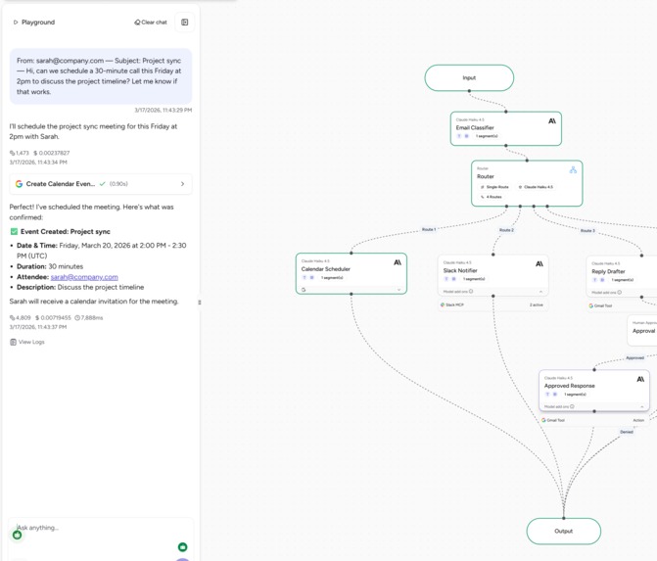
Task: Click the Slack MCP icon
Action: (x=443, y=304)
